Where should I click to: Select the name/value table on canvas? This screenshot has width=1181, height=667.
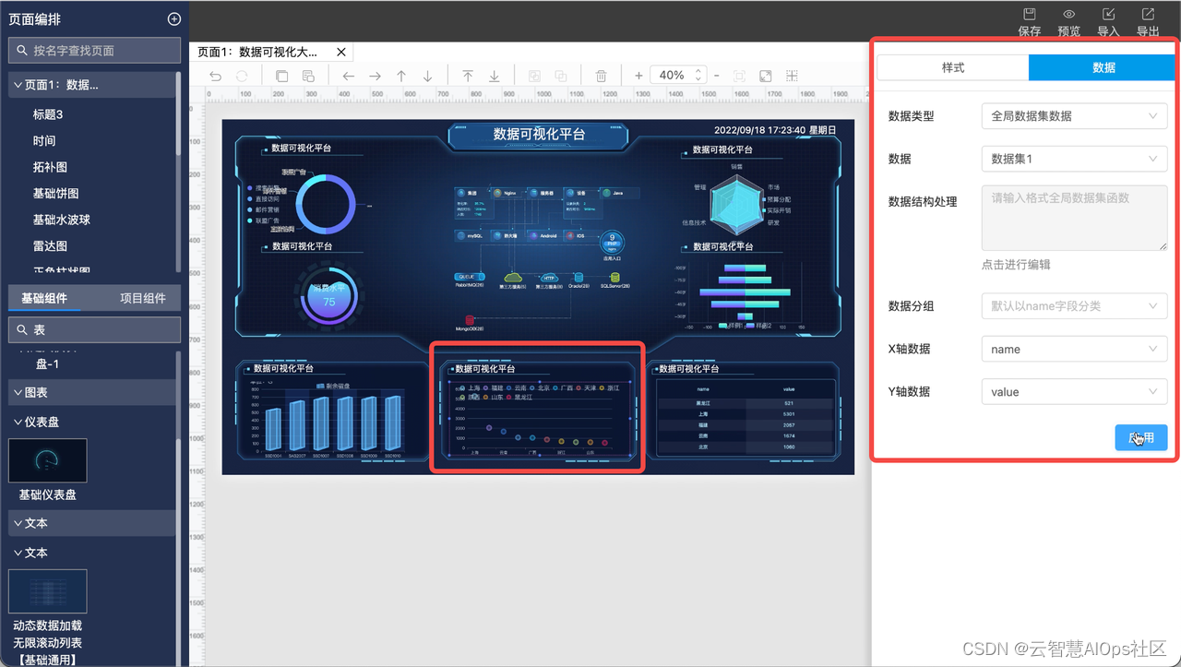click(x=746, y=417)
